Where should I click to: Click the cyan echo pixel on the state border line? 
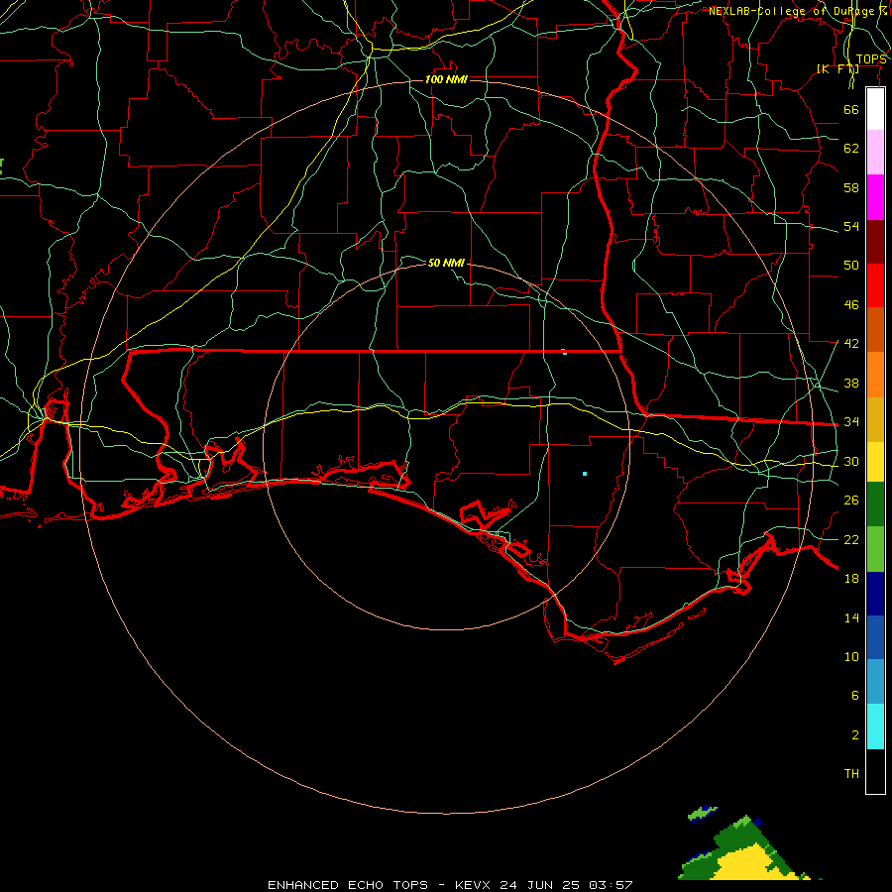[x=564, y=353]
